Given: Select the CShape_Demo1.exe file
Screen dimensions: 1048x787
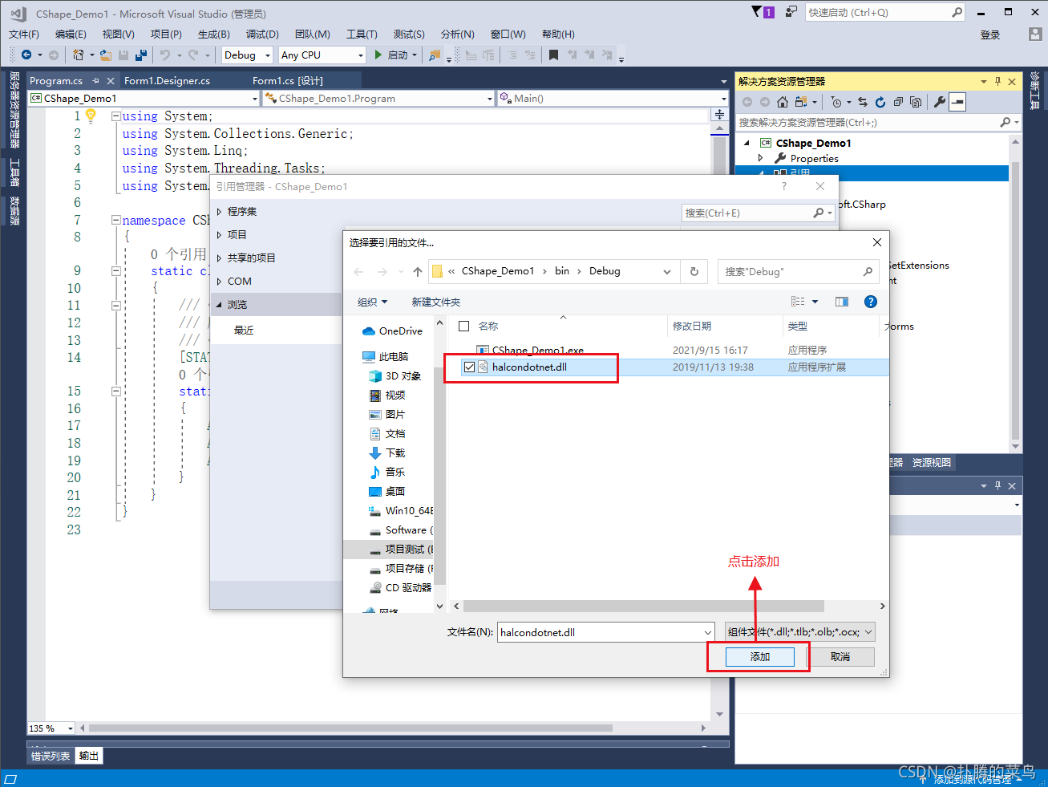Looking at the screenshot, I should click(537, 351).
